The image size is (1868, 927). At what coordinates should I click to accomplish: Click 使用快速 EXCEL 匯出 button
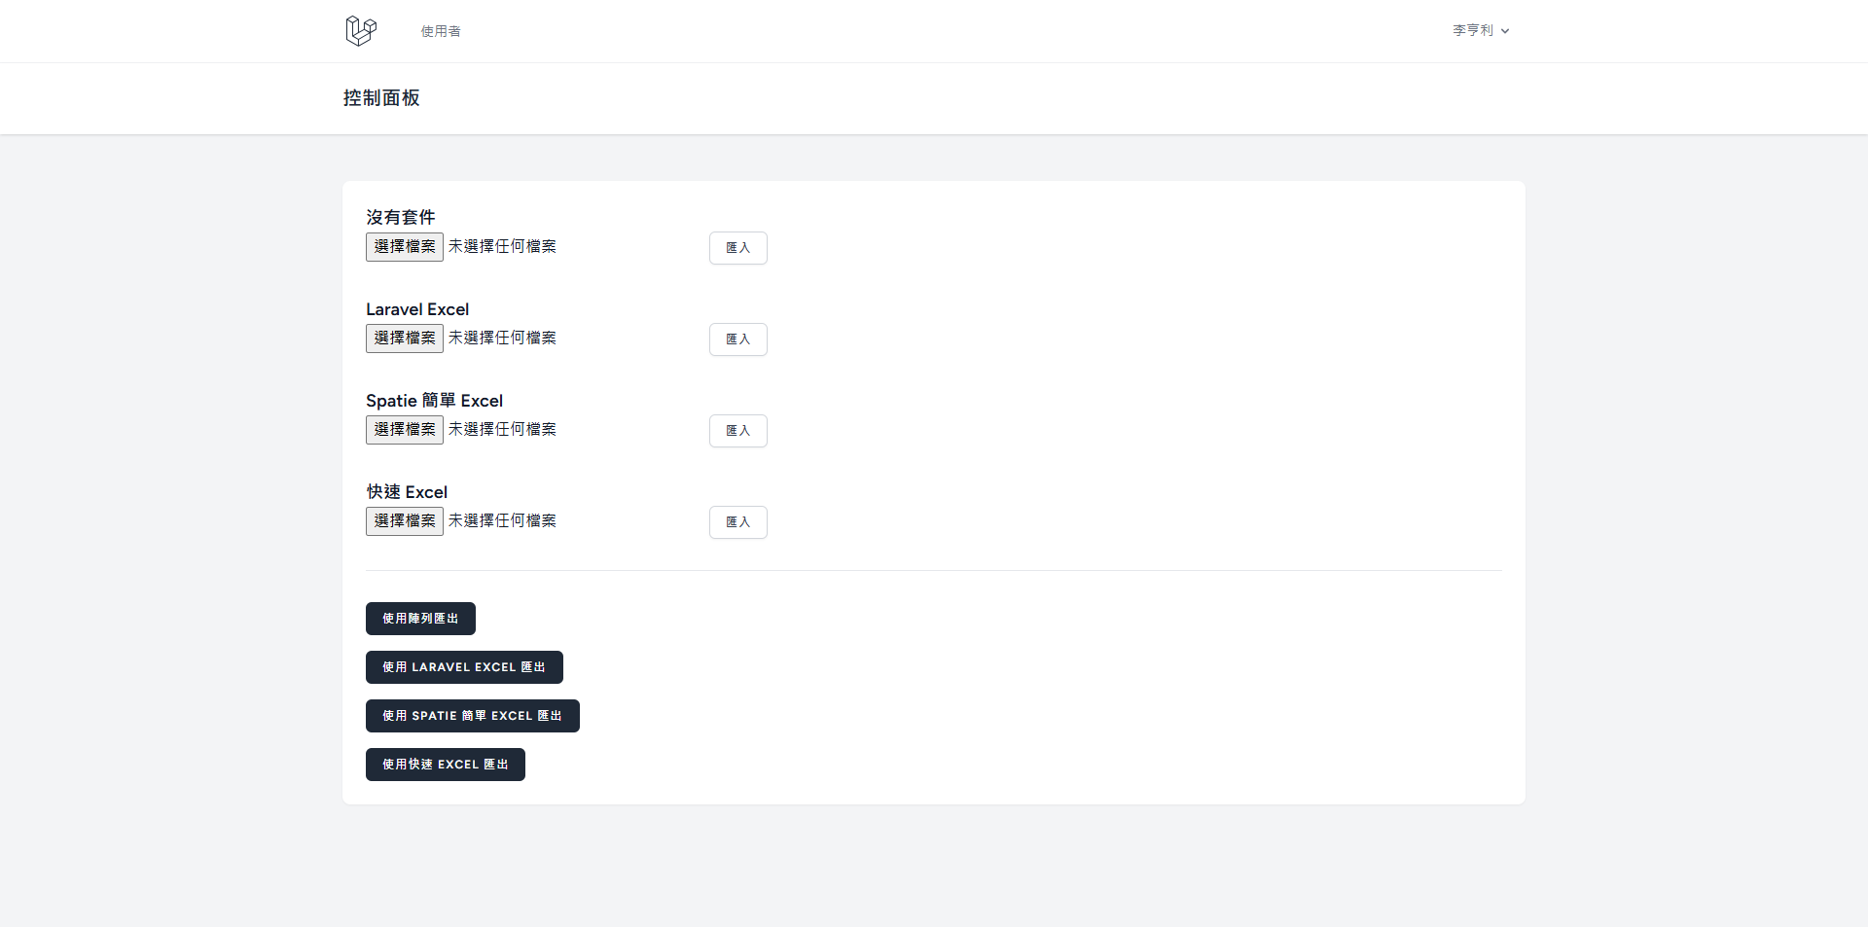pos(446,765)
